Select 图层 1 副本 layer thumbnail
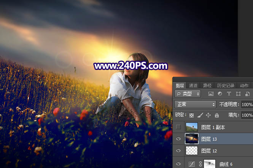The width and height of the screenshot is (253, 168). tap(192, 127)
